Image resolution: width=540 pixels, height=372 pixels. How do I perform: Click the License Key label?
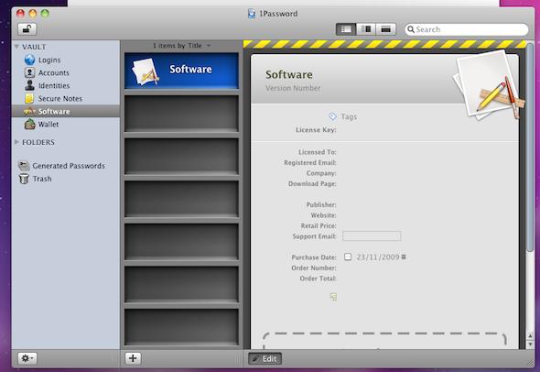coord(316,129)
